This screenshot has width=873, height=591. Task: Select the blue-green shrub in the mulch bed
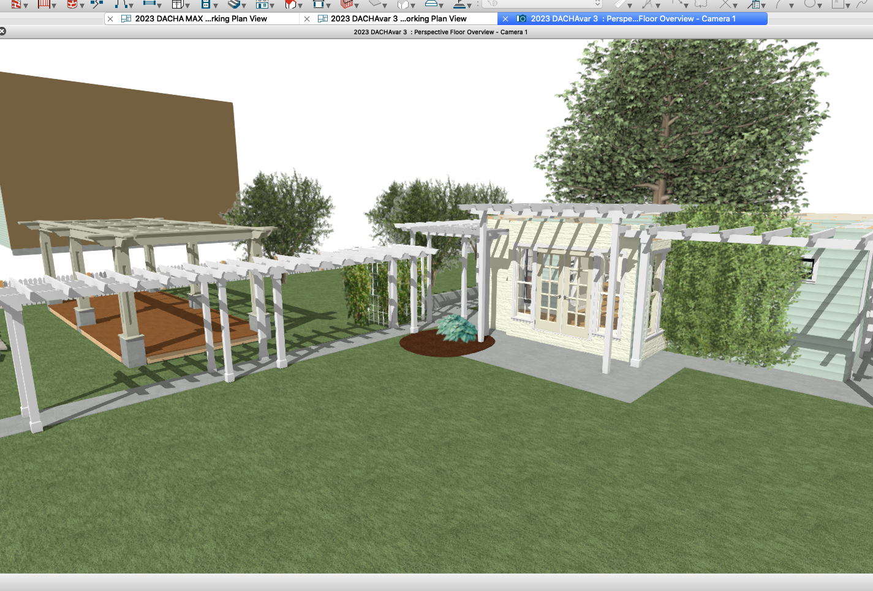coord(458,329)
